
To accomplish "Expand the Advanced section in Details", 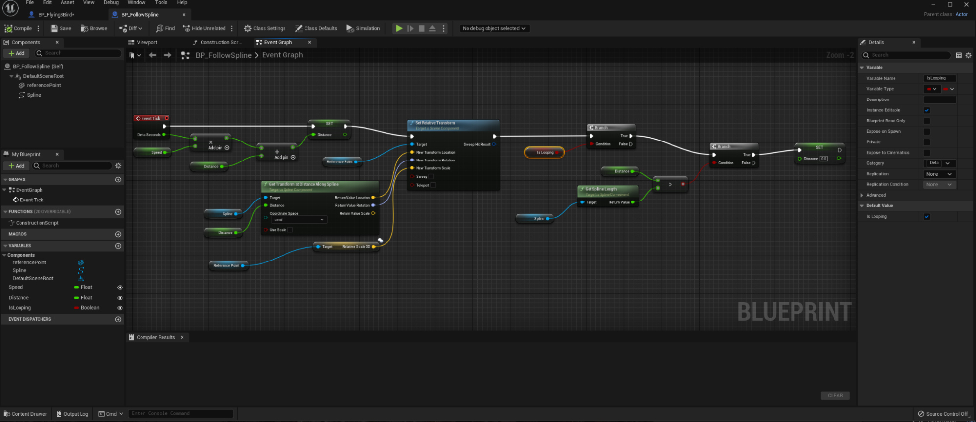I will pyautogui.click(x=862, y=195).
